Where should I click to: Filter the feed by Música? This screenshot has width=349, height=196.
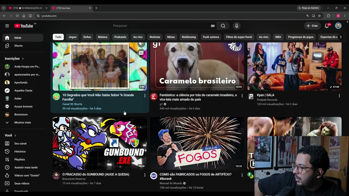pos(103,37)
